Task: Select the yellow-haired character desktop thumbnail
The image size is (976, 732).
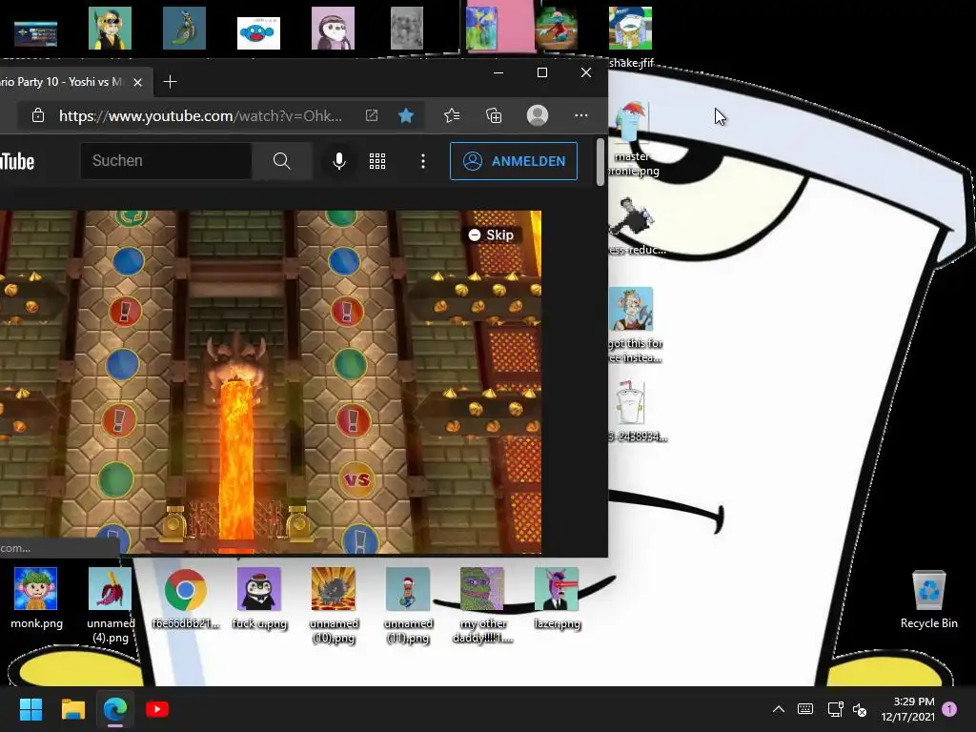Action: coord(110,28)
